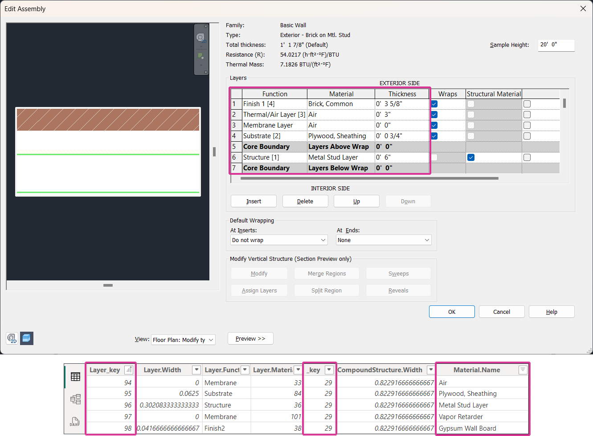Viewport: 593px width, 436px height.
Task: Open the CompoundStructure.Width column dropdown arrow
Action: [431, 370]
